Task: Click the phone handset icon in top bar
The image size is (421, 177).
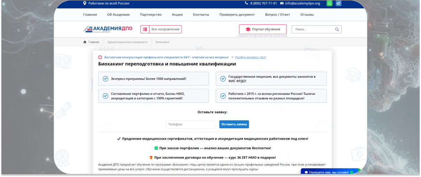Action: [246, 3]
